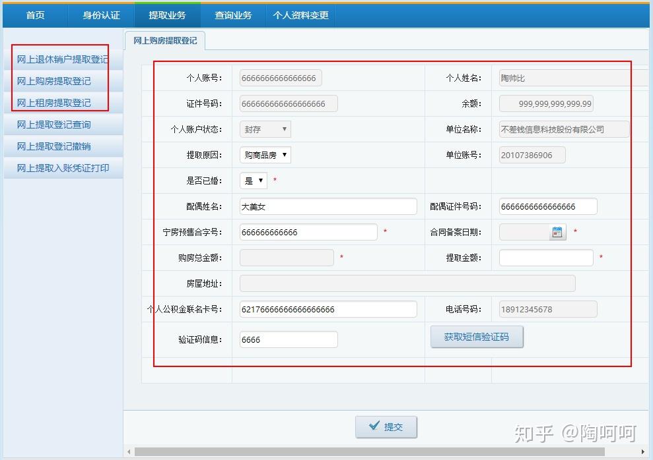The width and height of the screenshot is (653, 460).
Task: Click the 个人姓名 field showing 陶帅比
Action: click(x=574, y=78)
